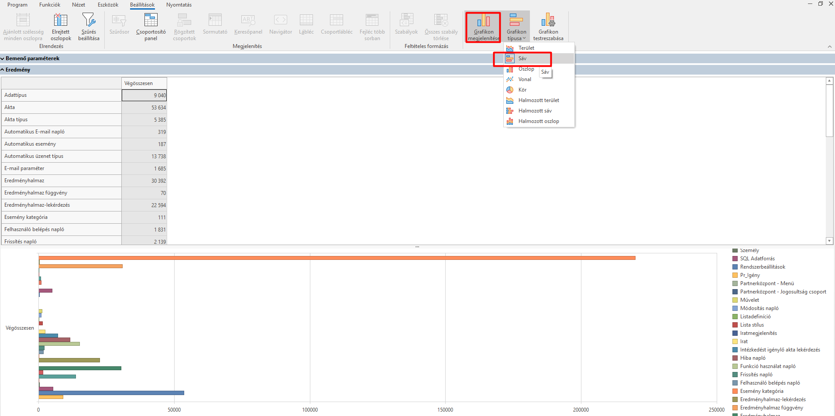
Task: Choose the Kör pie chart type
Action: click(x=522, y=90)
